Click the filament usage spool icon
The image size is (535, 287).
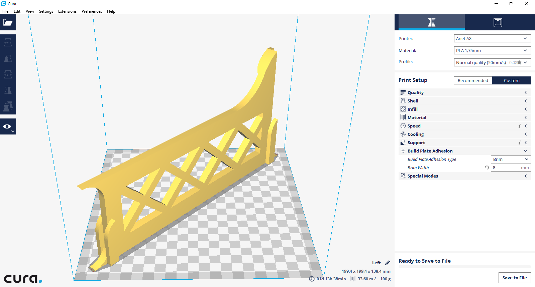(x=353, y=279)
